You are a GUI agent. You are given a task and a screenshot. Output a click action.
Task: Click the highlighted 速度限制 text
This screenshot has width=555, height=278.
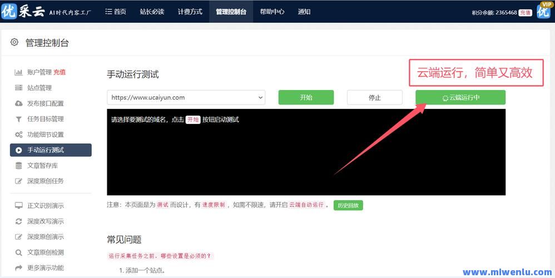click(x=214, y=205)
